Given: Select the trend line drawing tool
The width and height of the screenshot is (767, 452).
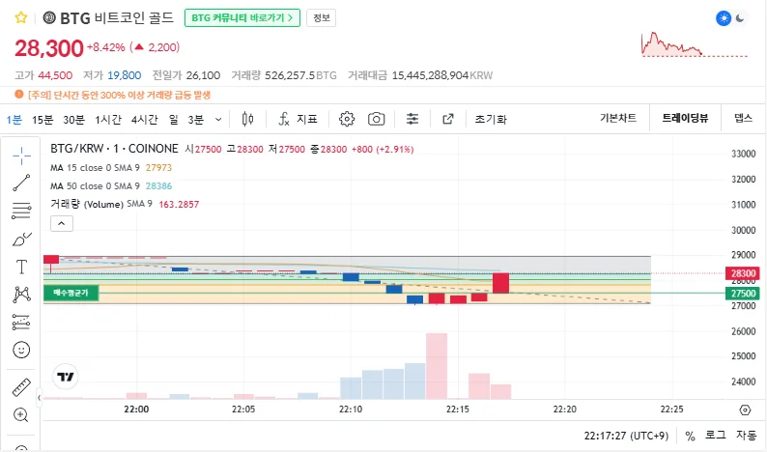Looking at the screenshot, I should [x=21, y=183].
